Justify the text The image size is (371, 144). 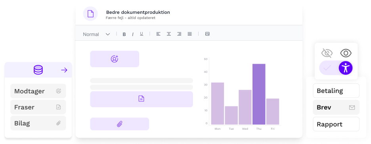pos(189,34)
